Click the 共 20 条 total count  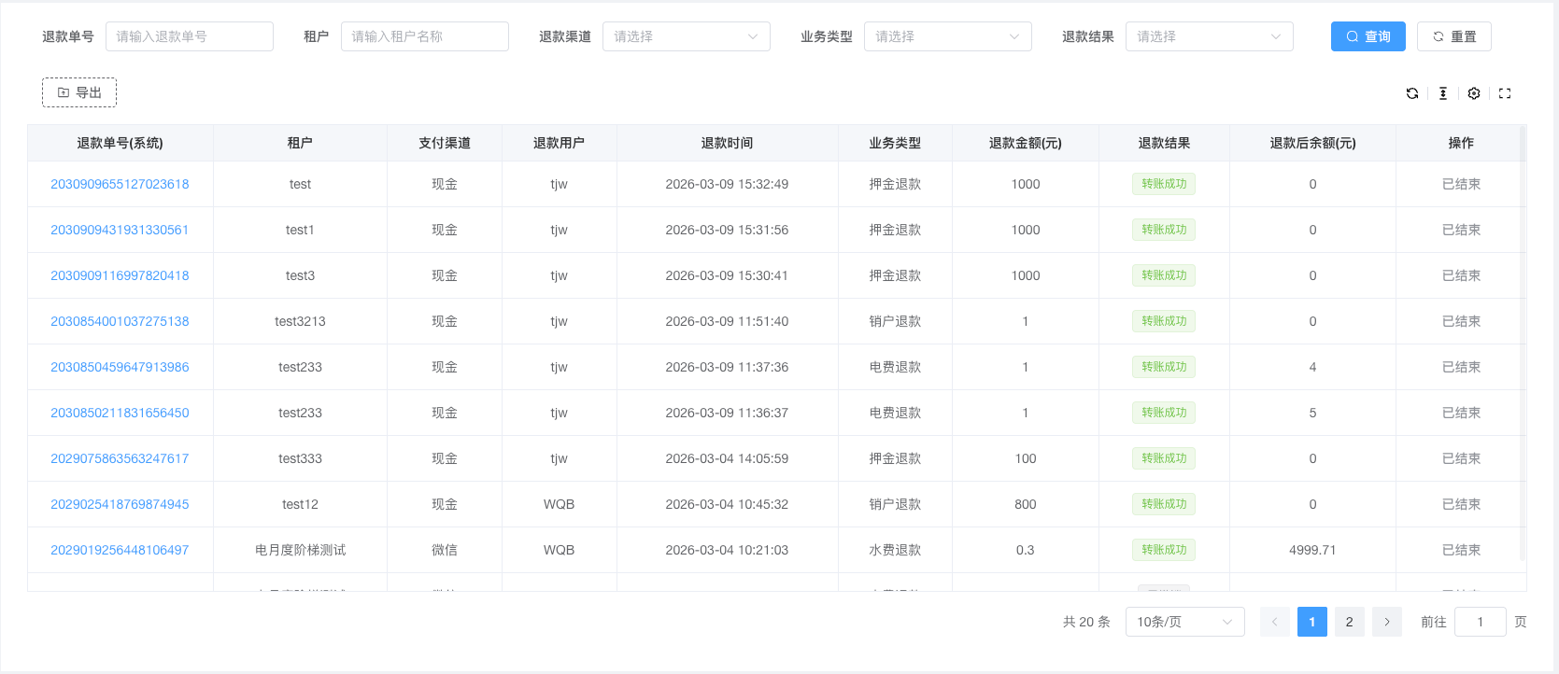pos(1086,622)
